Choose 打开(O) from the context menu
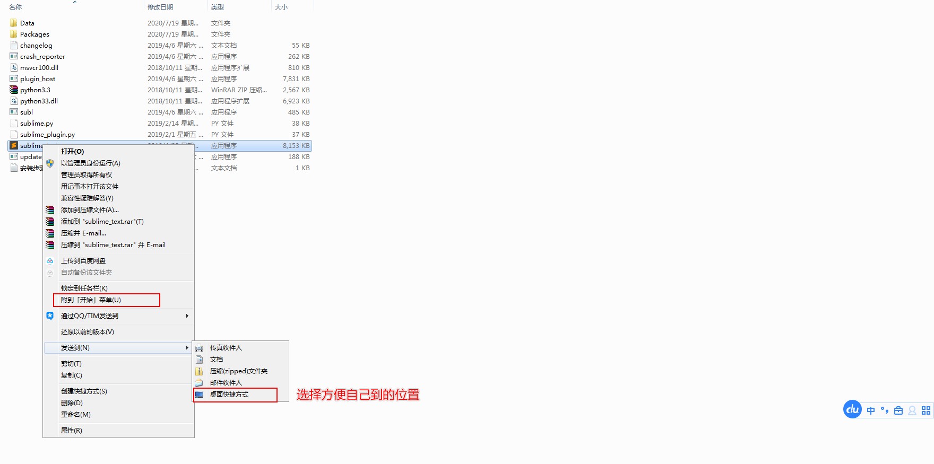The image size is (934, 464). pyautogui.click(x=118, y=152)
